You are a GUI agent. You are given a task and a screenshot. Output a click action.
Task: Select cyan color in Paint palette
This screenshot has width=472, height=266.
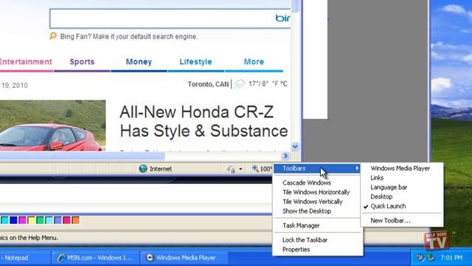click(4, 220)
